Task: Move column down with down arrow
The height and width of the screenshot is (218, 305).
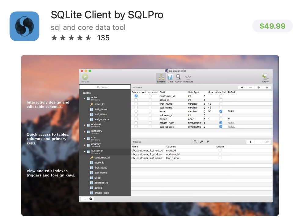Action: tap(267, 87)
